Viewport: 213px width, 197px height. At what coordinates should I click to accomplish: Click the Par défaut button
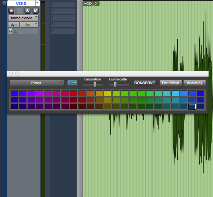[x=170, y=83]
